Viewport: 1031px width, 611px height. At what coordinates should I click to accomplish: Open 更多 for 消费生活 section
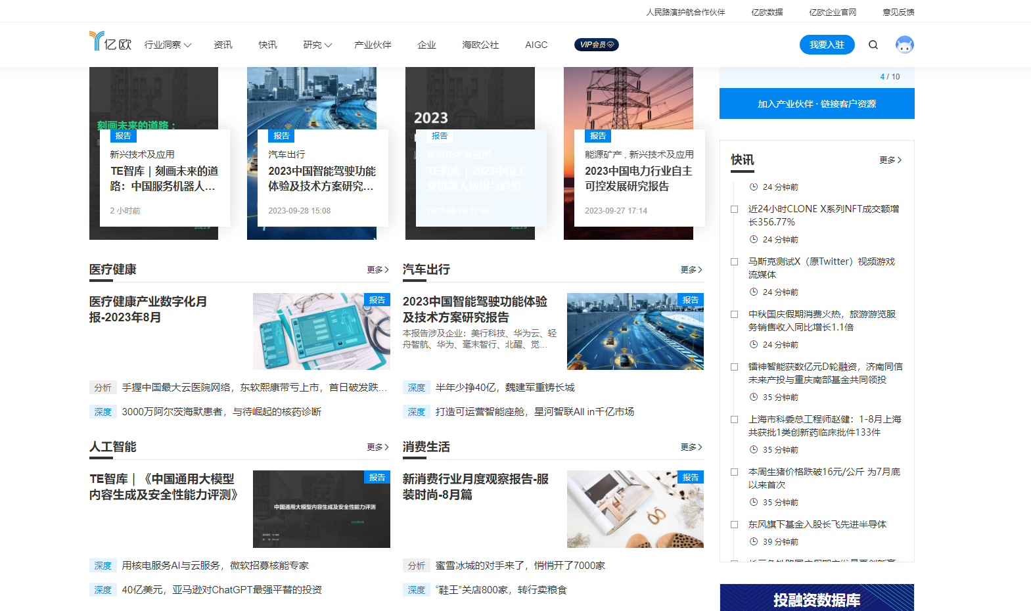point(692,447)
